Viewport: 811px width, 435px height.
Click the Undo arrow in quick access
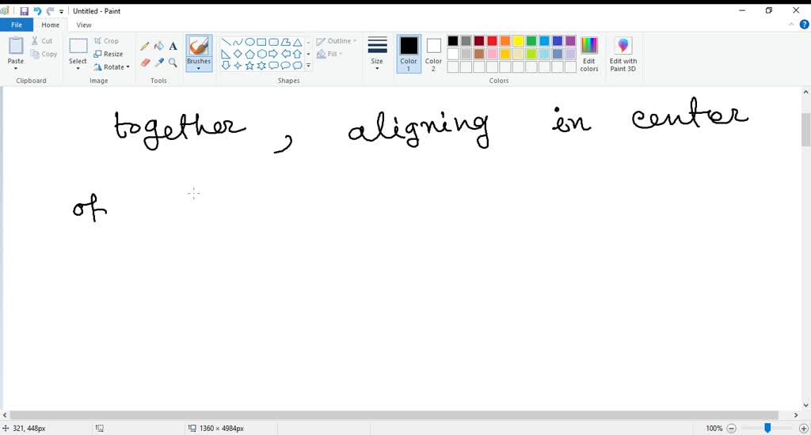(36, 11)
